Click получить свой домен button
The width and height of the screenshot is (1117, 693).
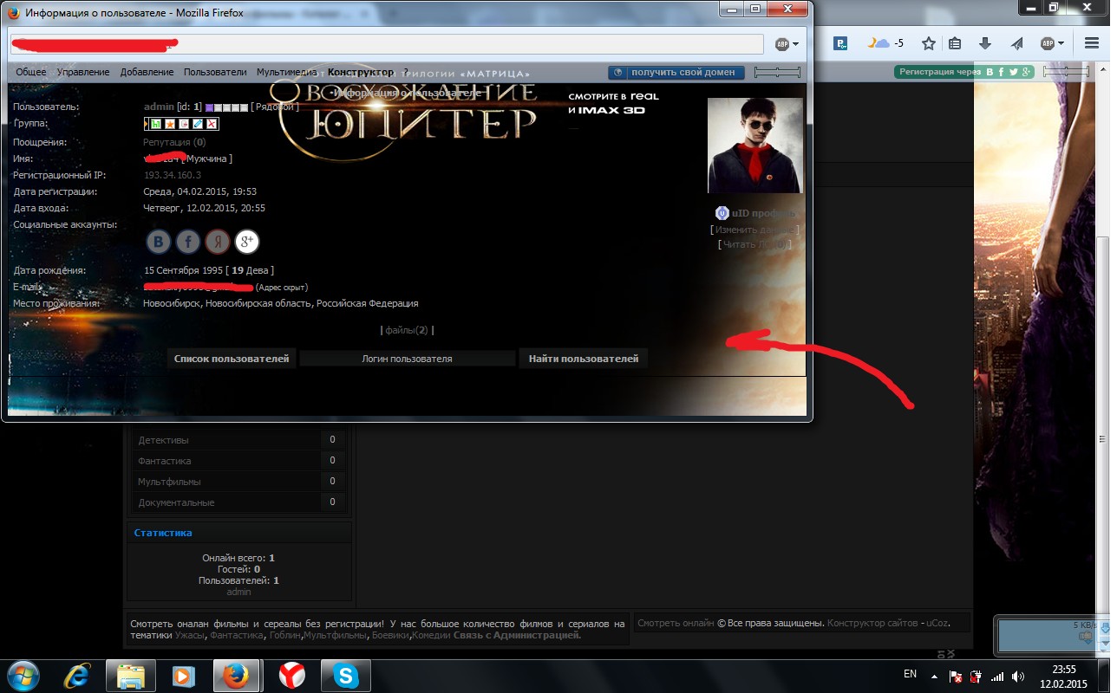pos(676,73)
